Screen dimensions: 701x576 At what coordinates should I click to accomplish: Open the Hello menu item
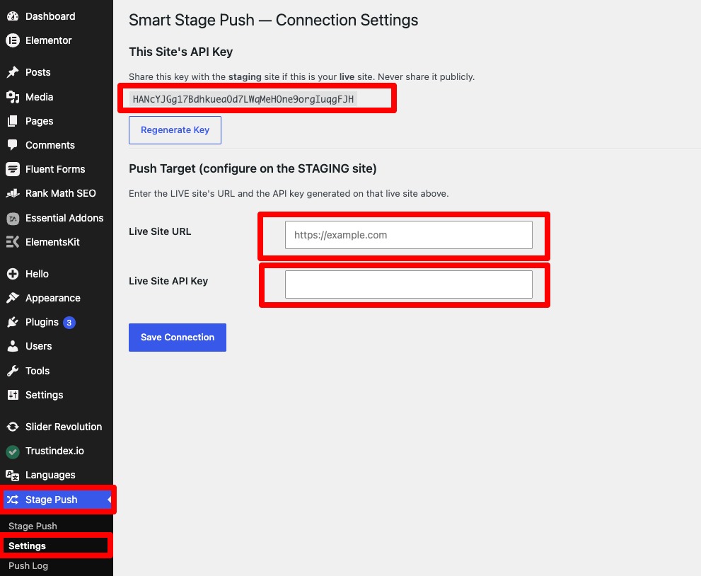click(37, 274)
